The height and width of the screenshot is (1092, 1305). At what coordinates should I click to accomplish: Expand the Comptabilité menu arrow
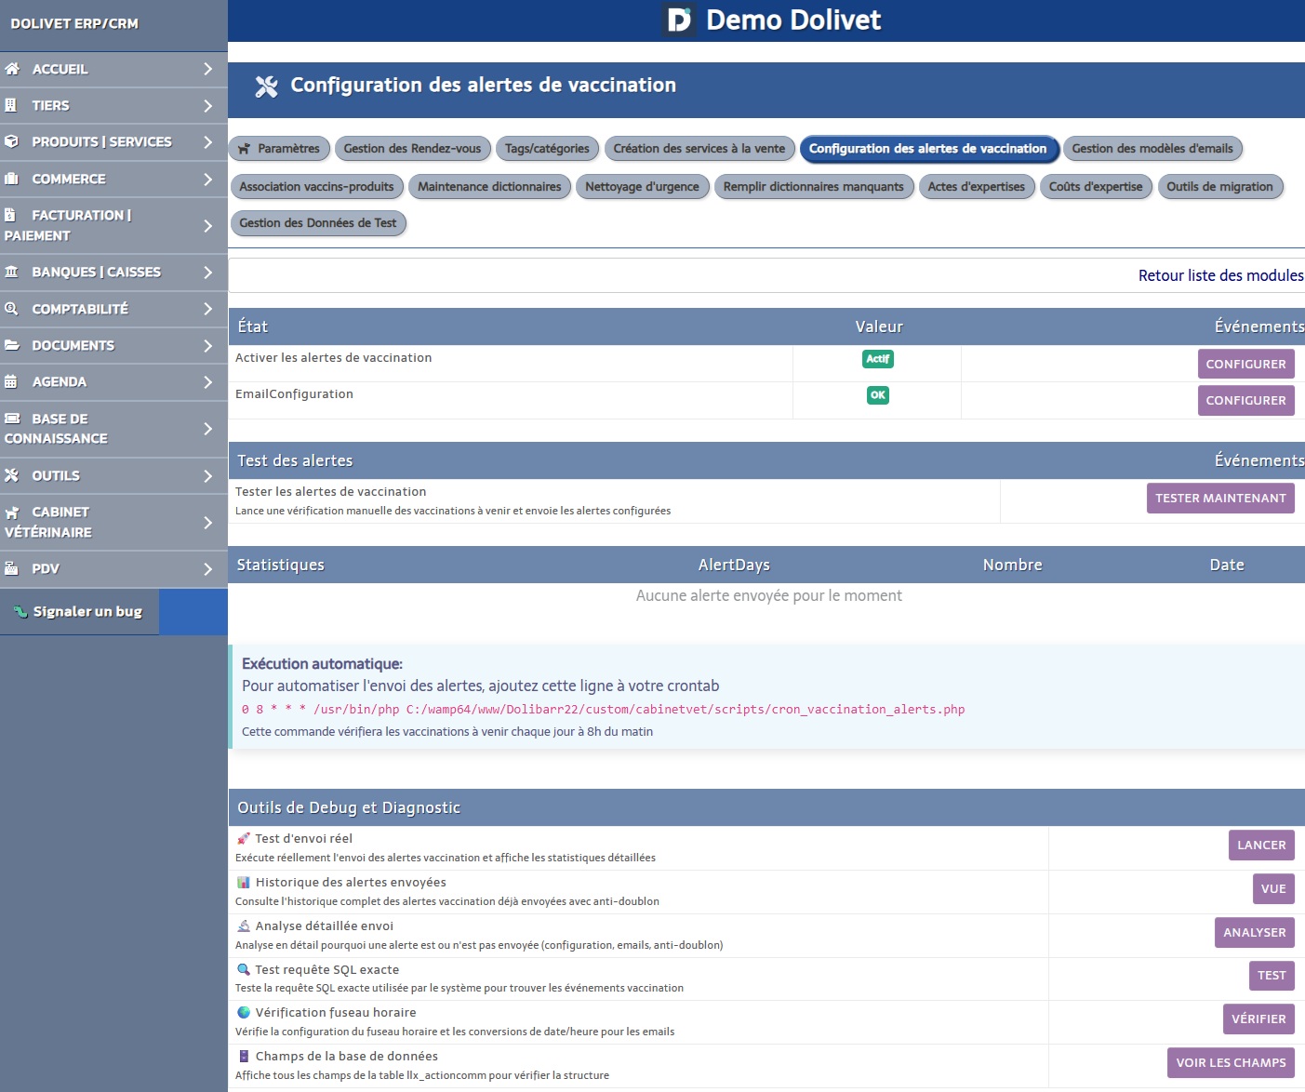tap(207, 309)
